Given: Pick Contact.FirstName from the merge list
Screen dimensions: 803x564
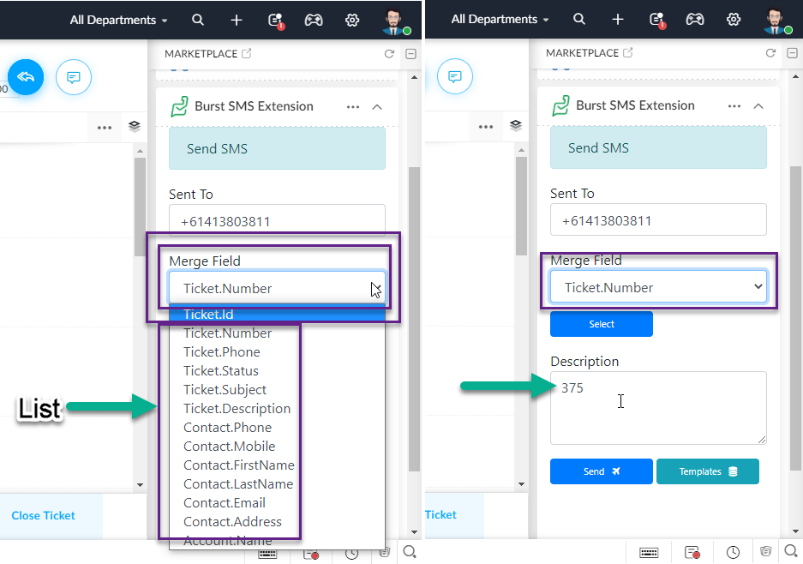Looking at the screenshot, I should tap(238, 465).
